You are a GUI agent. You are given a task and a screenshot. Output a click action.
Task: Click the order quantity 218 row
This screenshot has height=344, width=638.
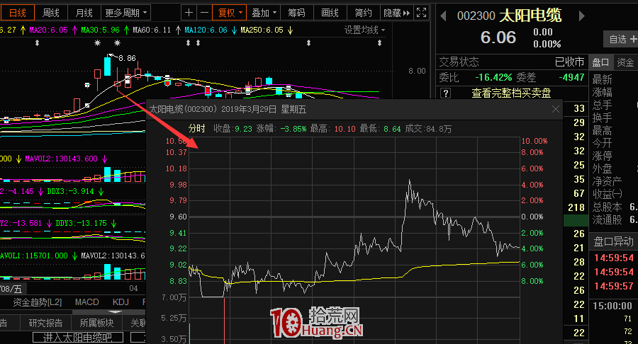[x=576, y=207]
